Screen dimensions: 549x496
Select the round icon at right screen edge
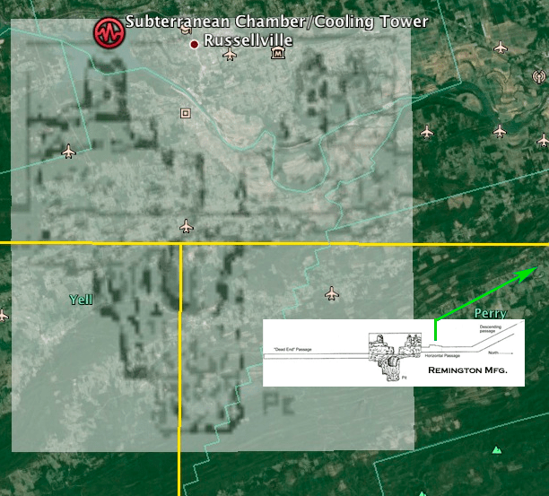pyautogui.click(x=540, y=78)
